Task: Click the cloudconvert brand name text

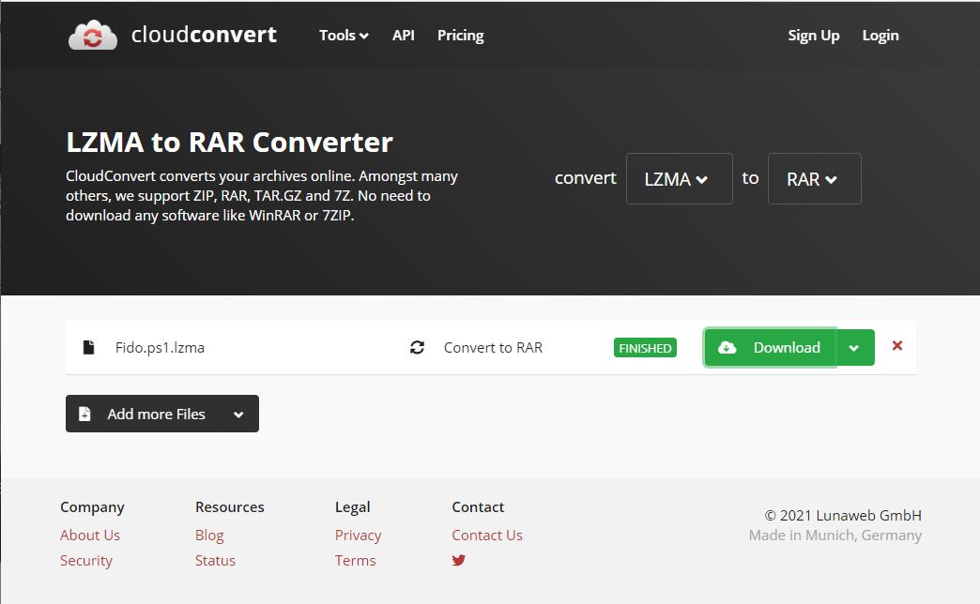Action: pyautogui.click(x=204, y=35)
